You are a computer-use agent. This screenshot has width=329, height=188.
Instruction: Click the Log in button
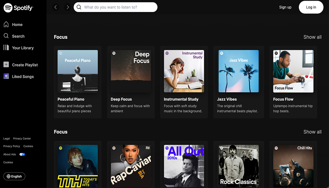(311, 7)
